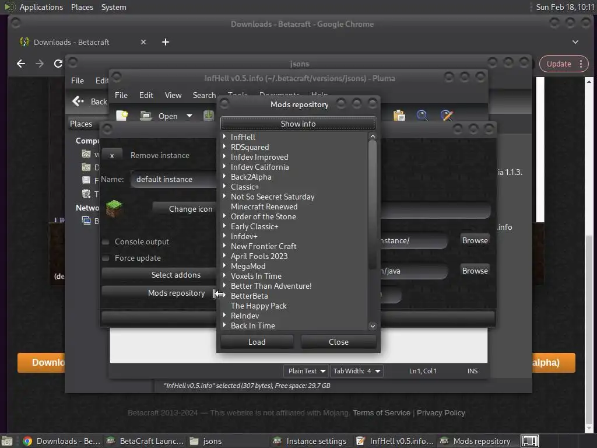Open the Plain Text language dropdown
597x448 pixels.
click(x=305, y=371)
